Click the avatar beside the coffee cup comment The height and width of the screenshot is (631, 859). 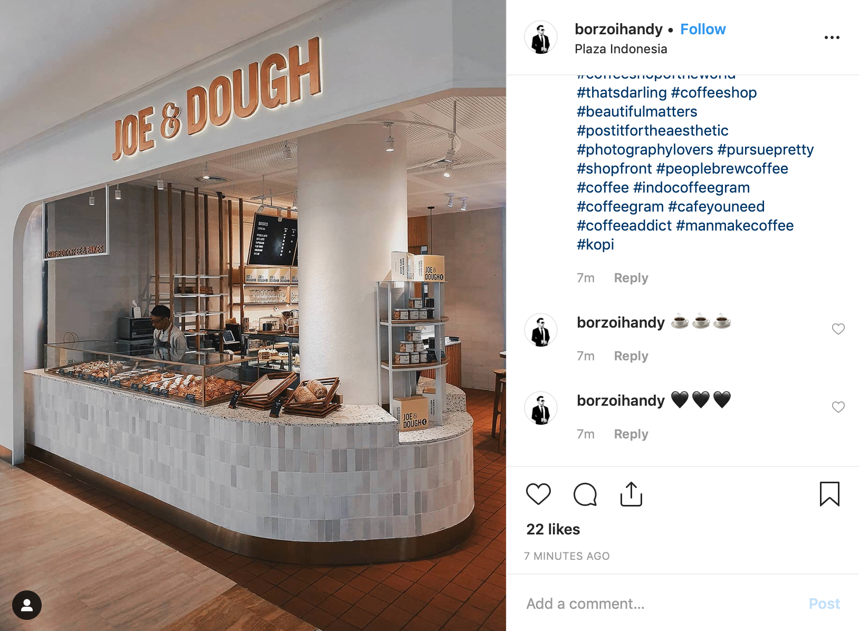(x=541, y=330)
